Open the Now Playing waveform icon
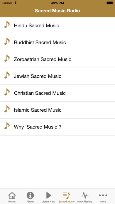This screenshot has height=204, width=115. 85,195
